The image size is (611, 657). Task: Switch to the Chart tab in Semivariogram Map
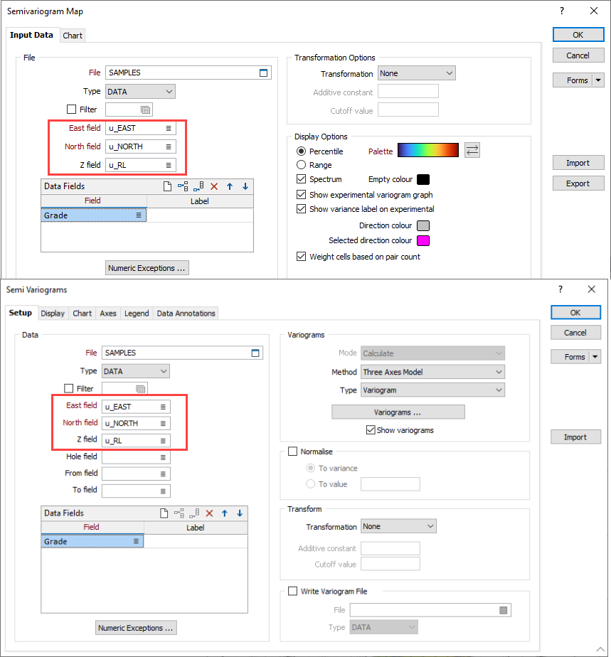tap(73, 34)
